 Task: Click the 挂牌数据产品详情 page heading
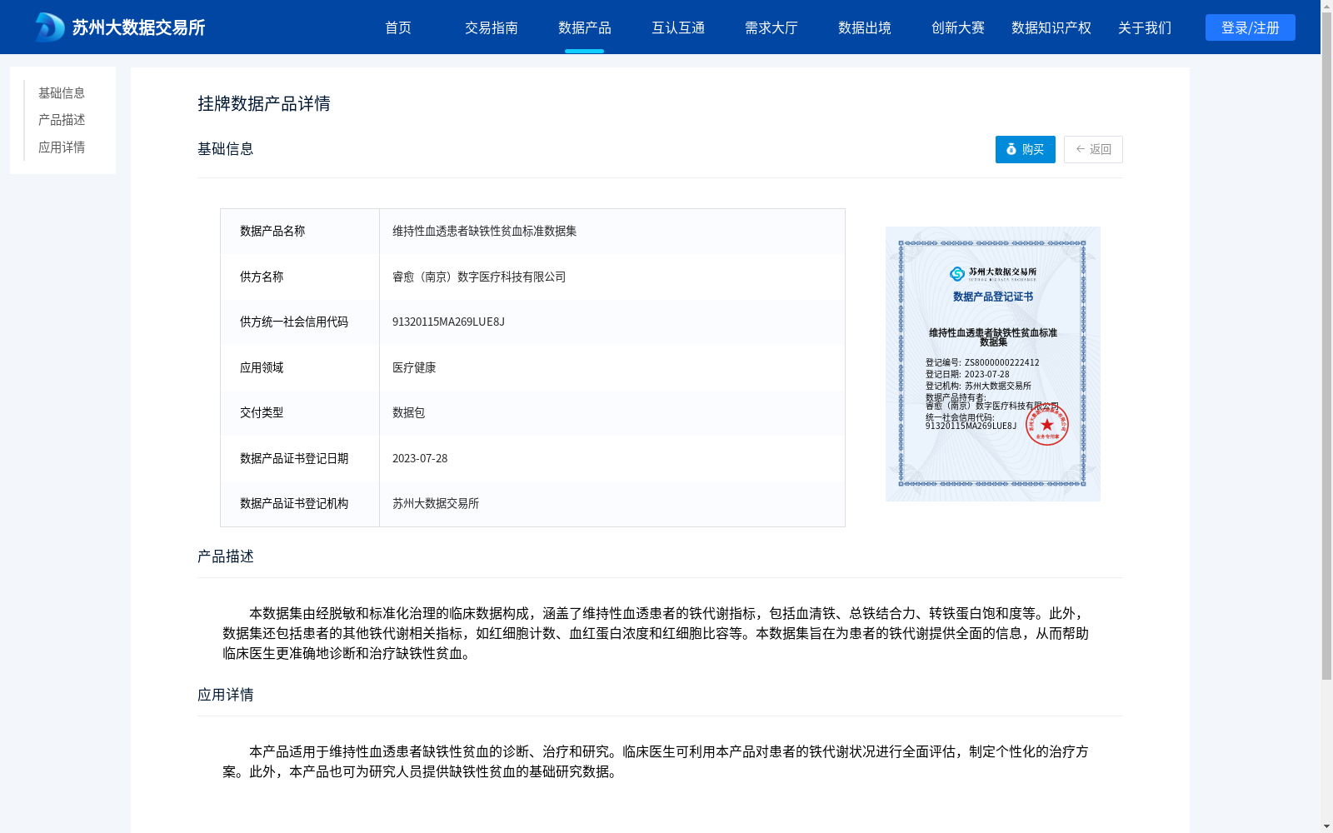pyautogui.click(x=264, y=103)
